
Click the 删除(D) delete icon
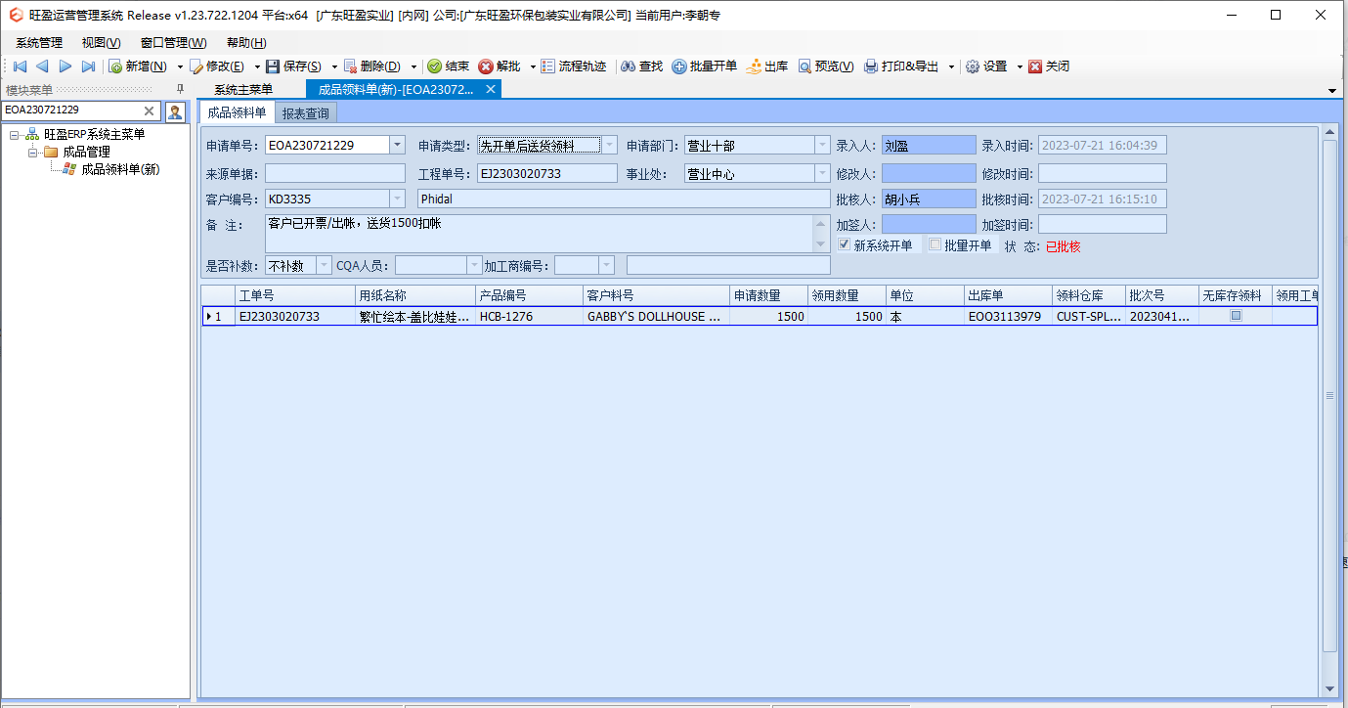click(350, 66)
